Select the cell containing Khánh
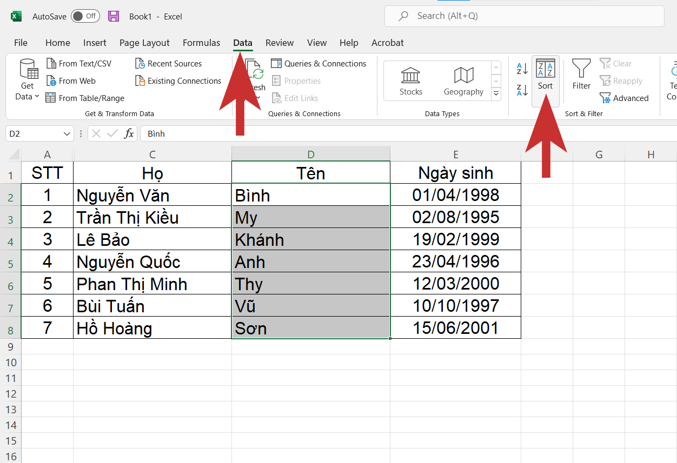This screenshot has height=463, width=677. point(311,239)
